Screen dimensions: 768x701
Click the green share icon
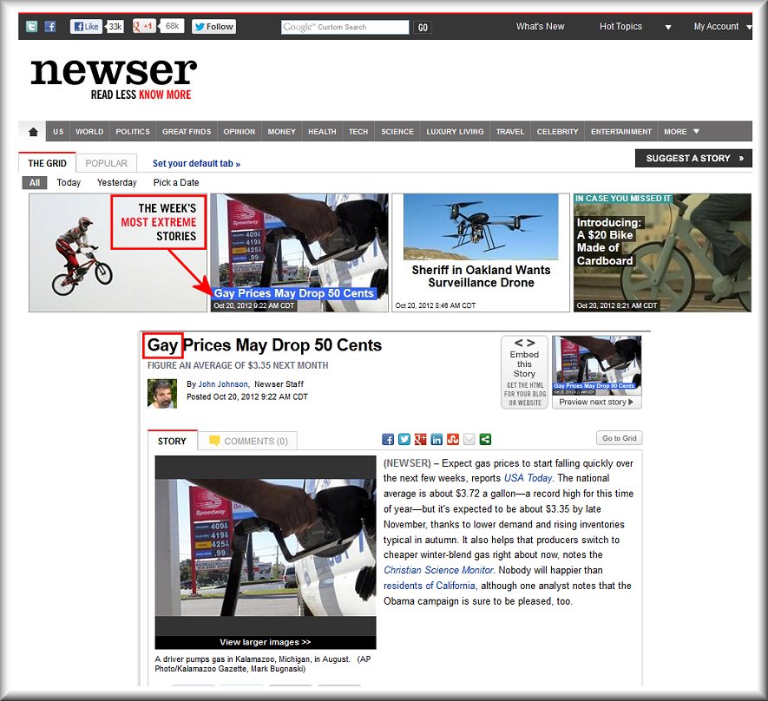coord(486,440)
